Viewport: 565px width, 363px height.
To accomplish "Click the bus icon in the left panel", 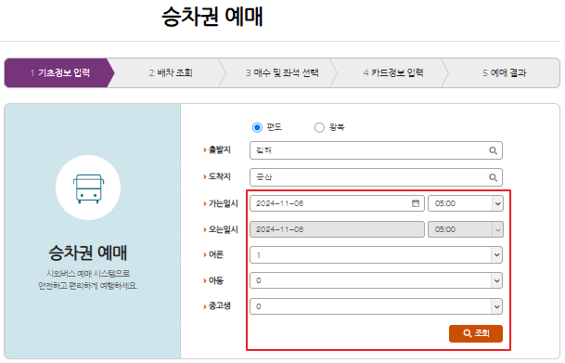I will click(x=88, y=188).
